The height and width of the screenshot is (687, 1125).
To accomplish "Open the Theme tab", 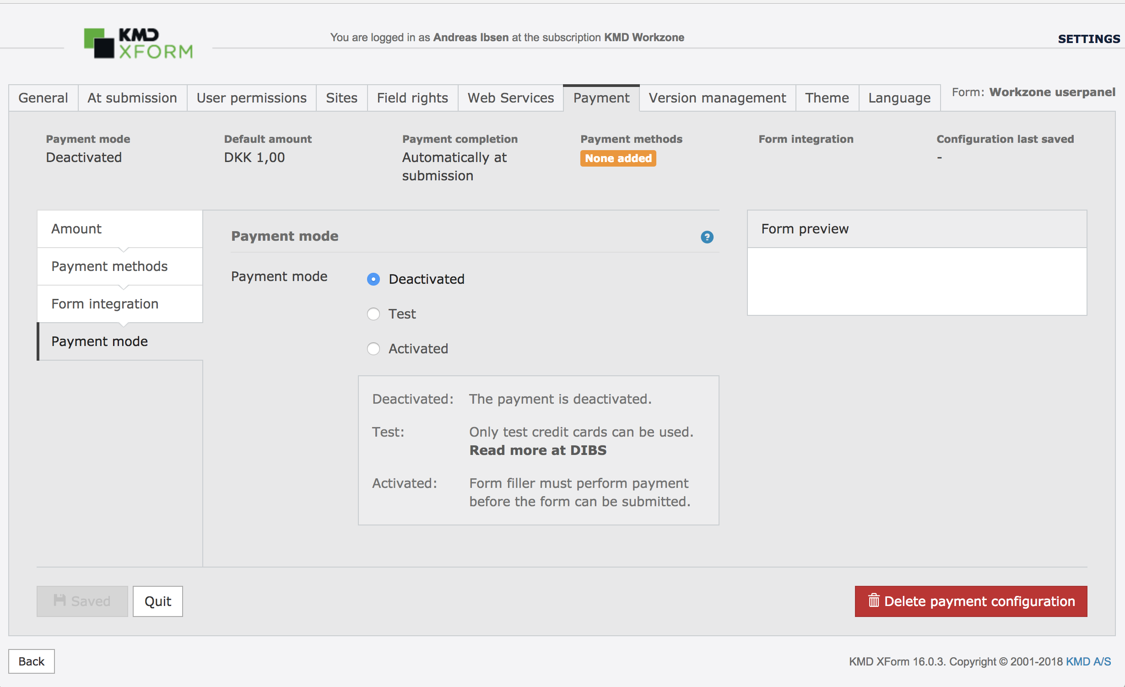I will click(827, 98).
